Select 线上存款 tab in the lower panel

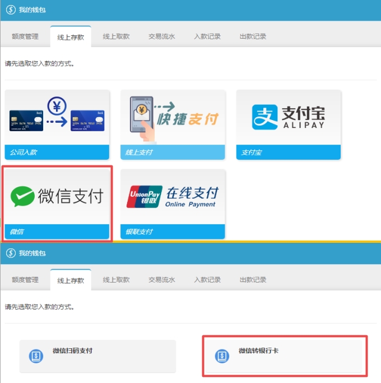[x=71, y=280]
